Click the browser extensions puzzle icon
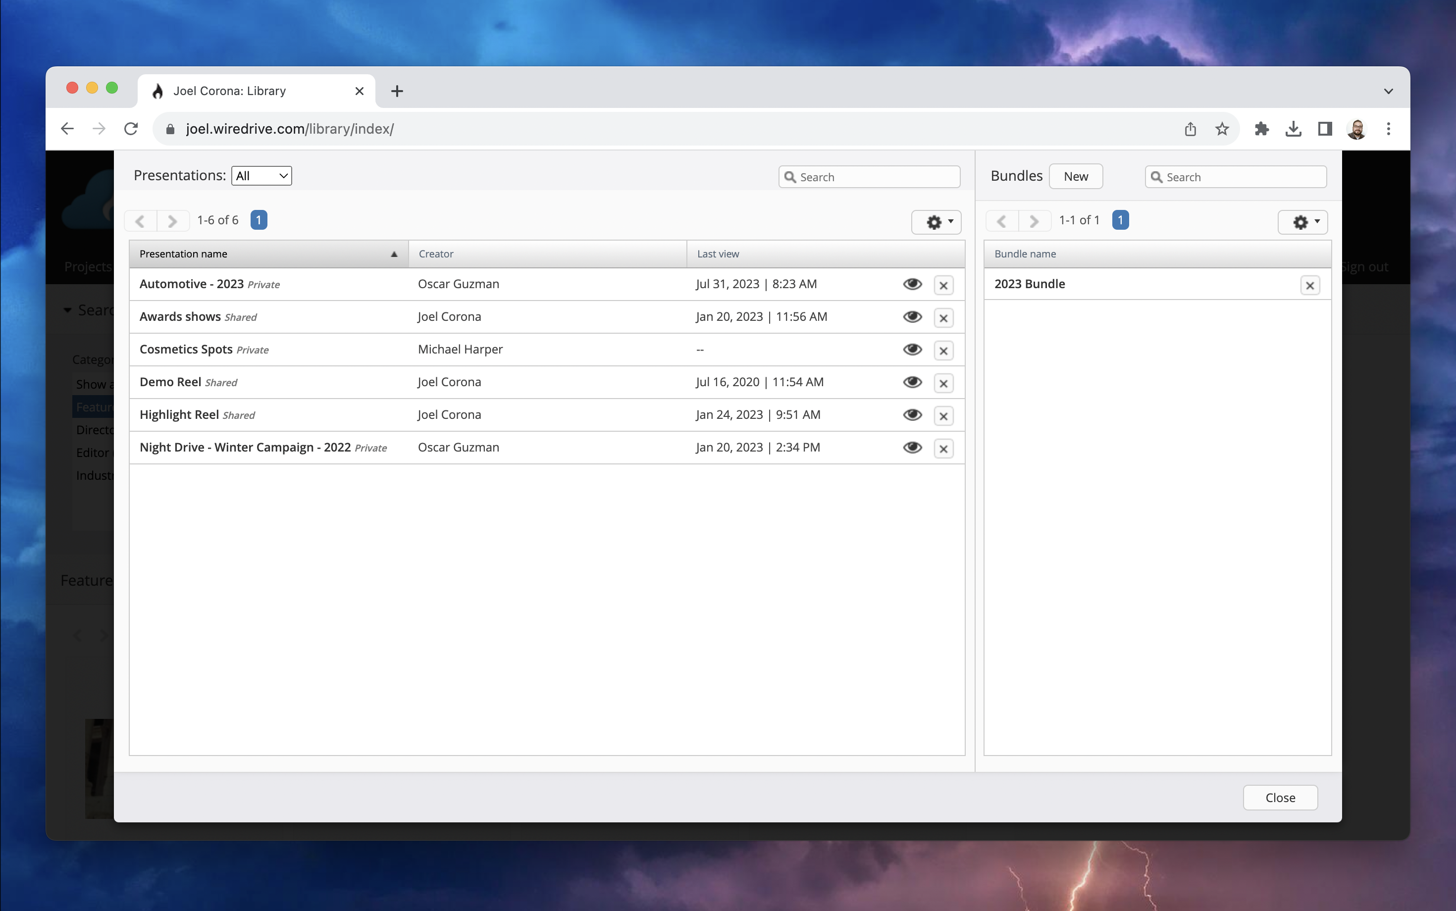1456x911 pixels. click(x=1261, y=128)
